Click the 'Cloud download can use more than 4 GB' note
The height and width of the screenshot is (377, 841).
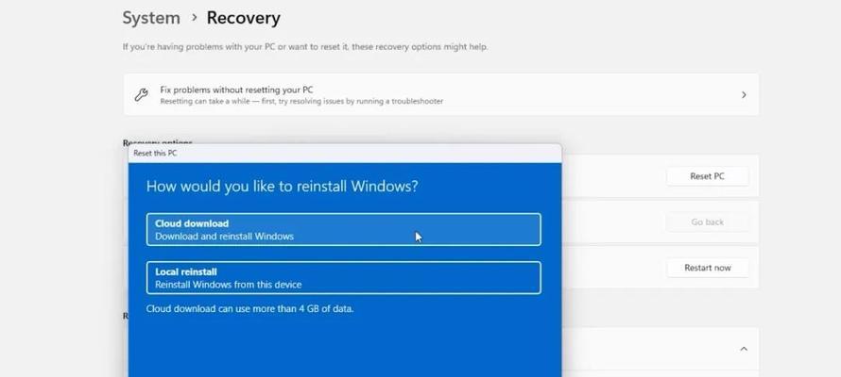[x=250, y=308]
